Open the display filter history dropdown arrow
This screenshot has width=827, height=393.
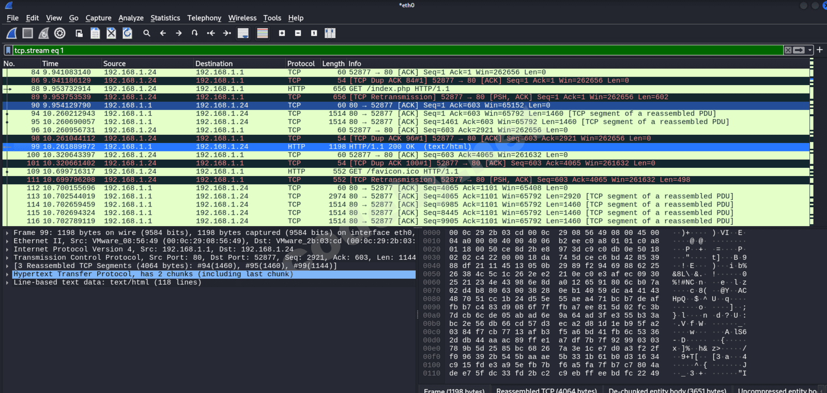tap(810, 50)
